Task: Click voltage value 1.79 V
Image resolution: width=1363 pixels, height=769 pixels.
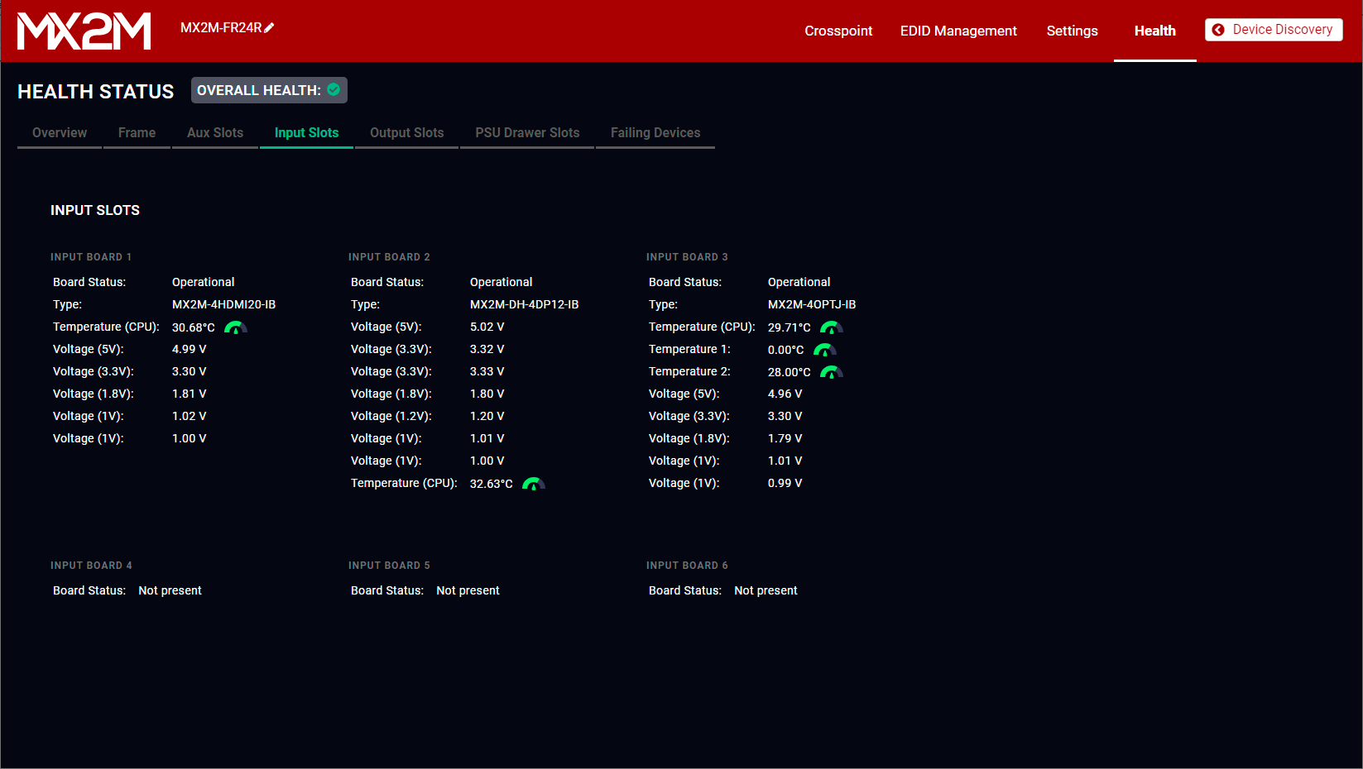Action: click(785, 438)
